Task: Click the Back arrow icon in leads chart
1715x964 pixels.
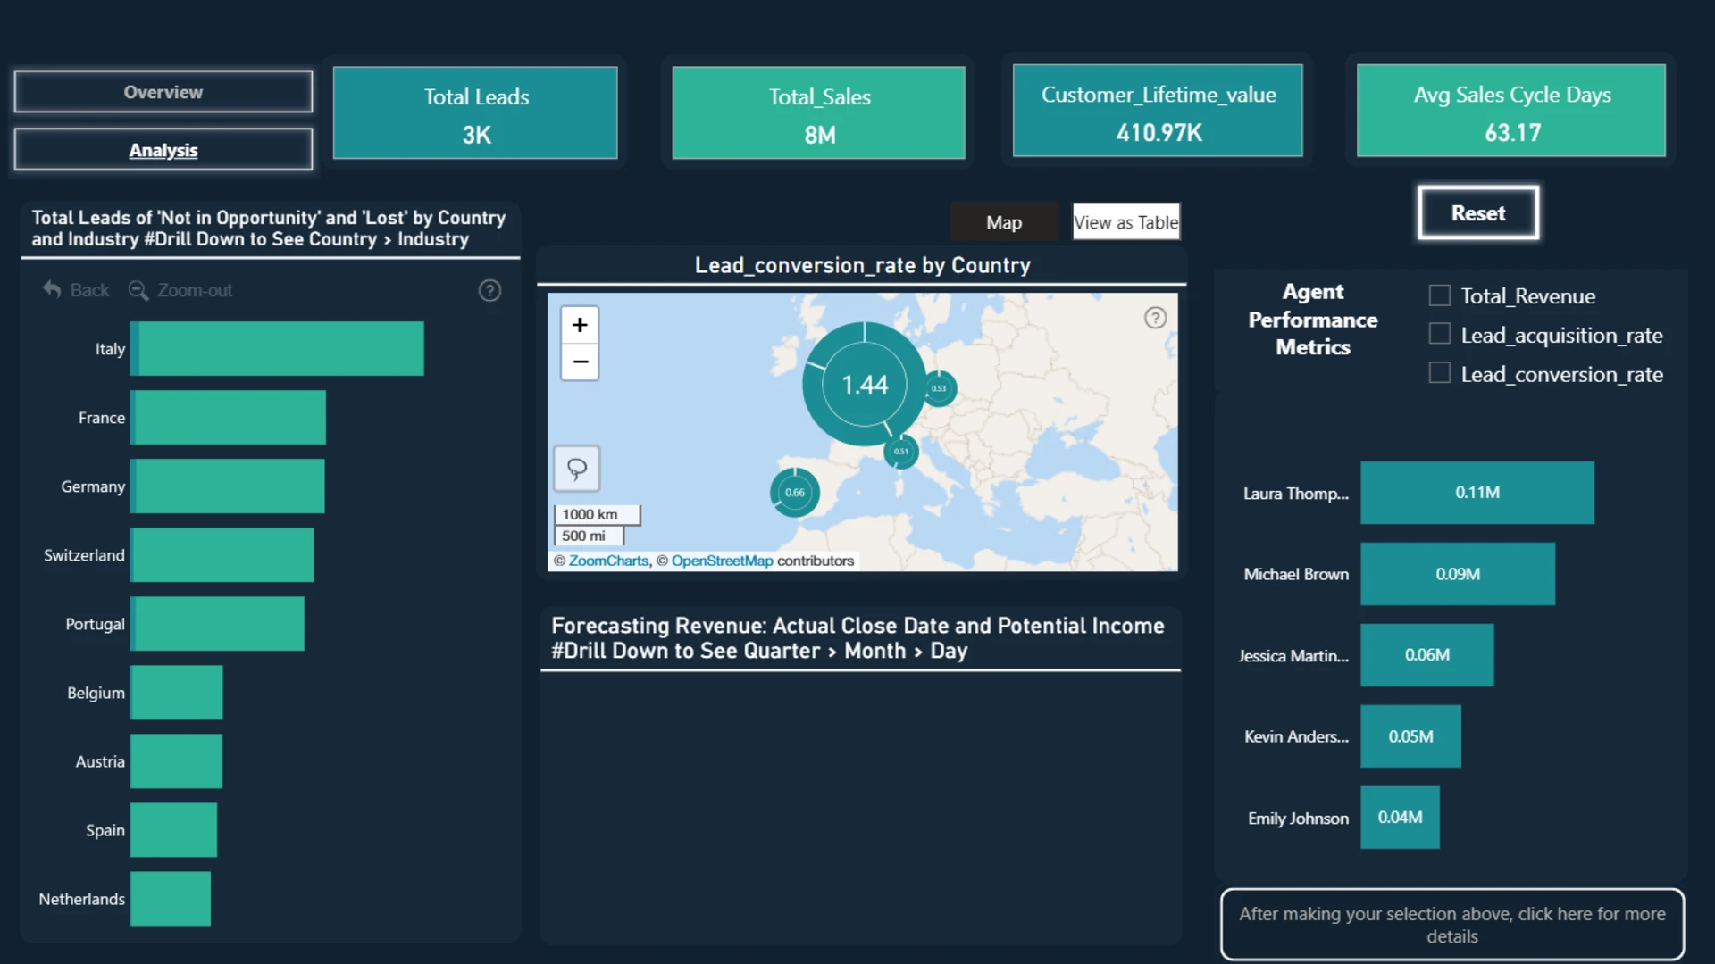Action: coord(53,290)
